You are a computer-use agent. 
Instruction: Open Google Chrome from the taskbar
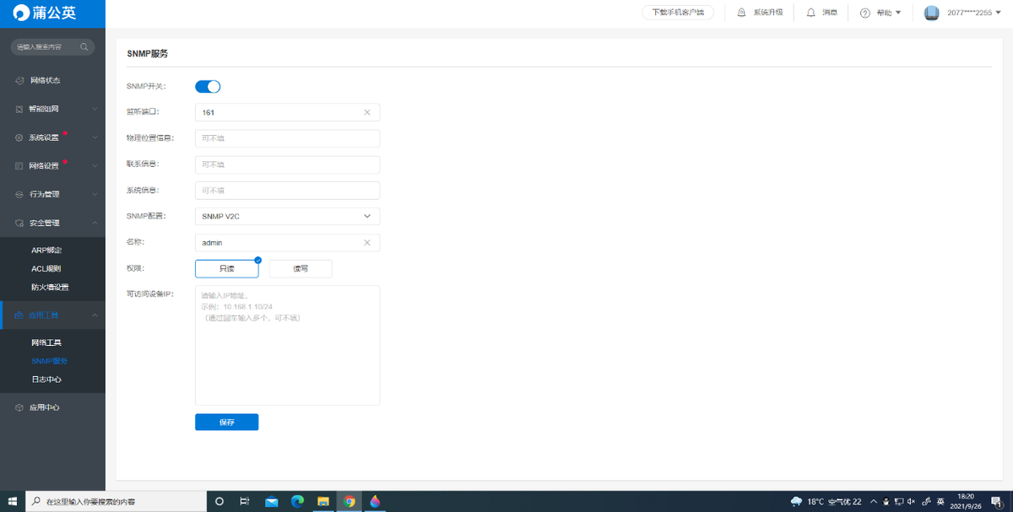(349, 501)
